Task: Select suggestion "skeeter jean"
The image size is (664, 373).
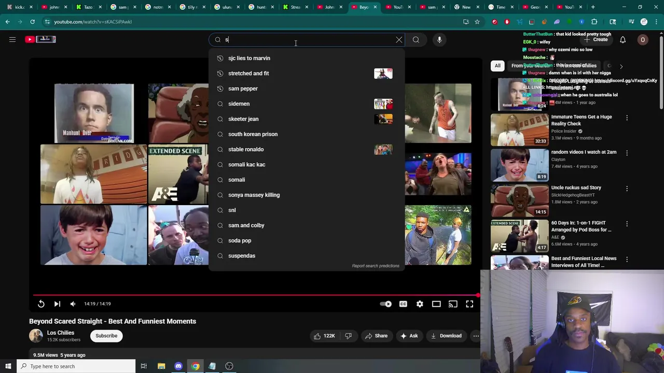Action: point(306,119)
